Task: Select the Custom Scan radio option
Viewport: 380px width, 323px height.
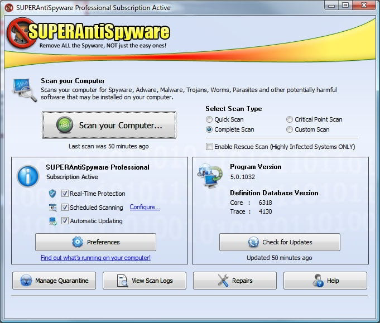Action: 290,129
